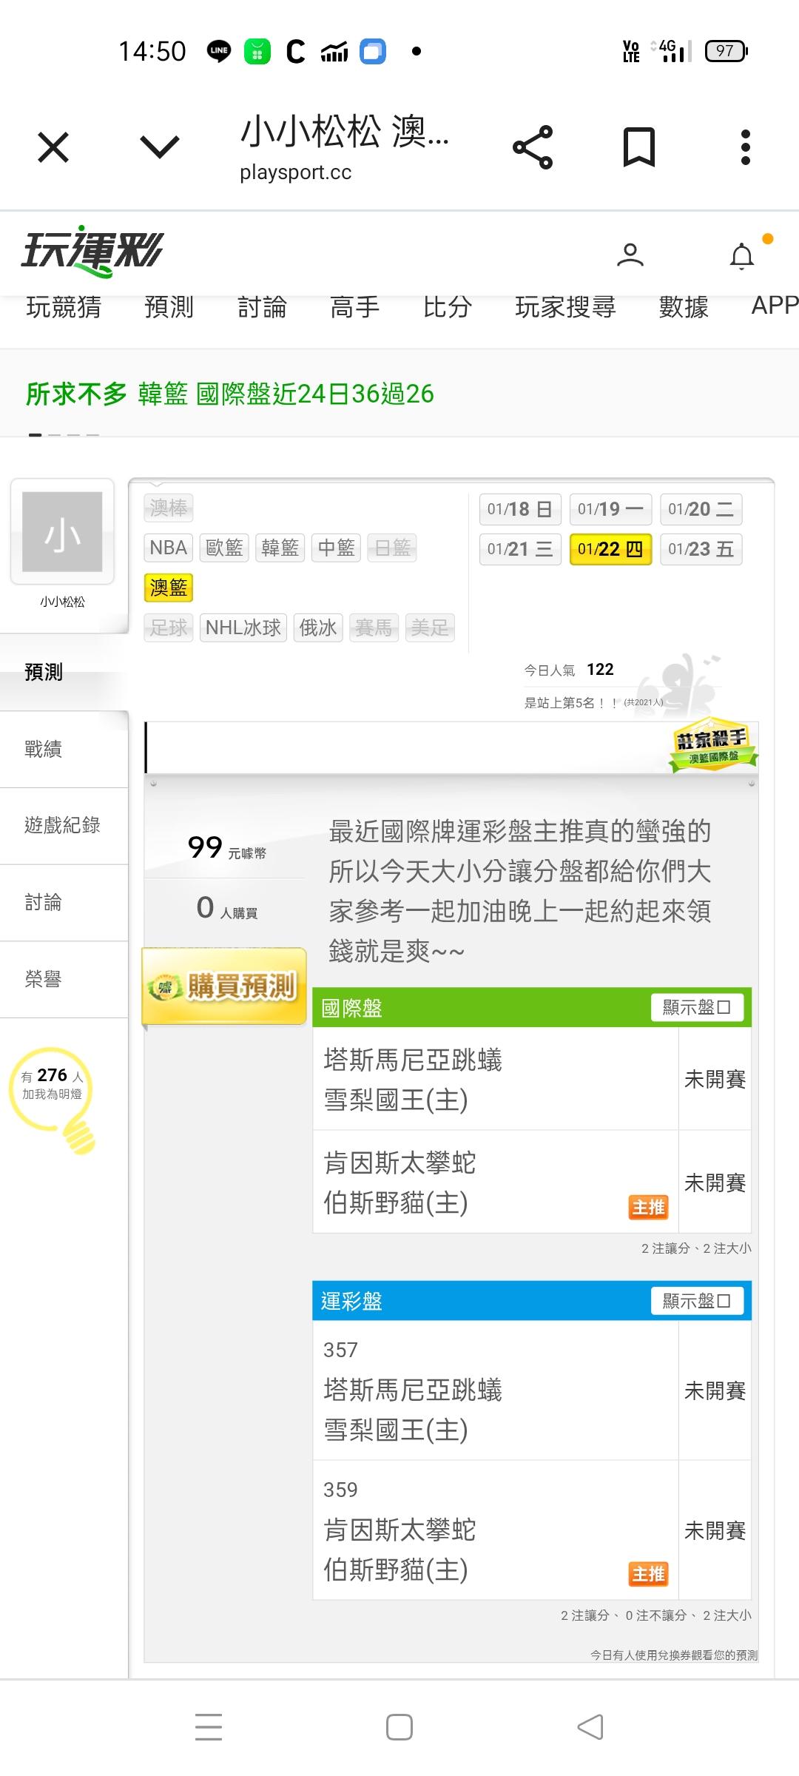Open the 所求不多 韓籃 banner link
Image resolution: width=799 pixels, height=1776 pixels.
230,394
